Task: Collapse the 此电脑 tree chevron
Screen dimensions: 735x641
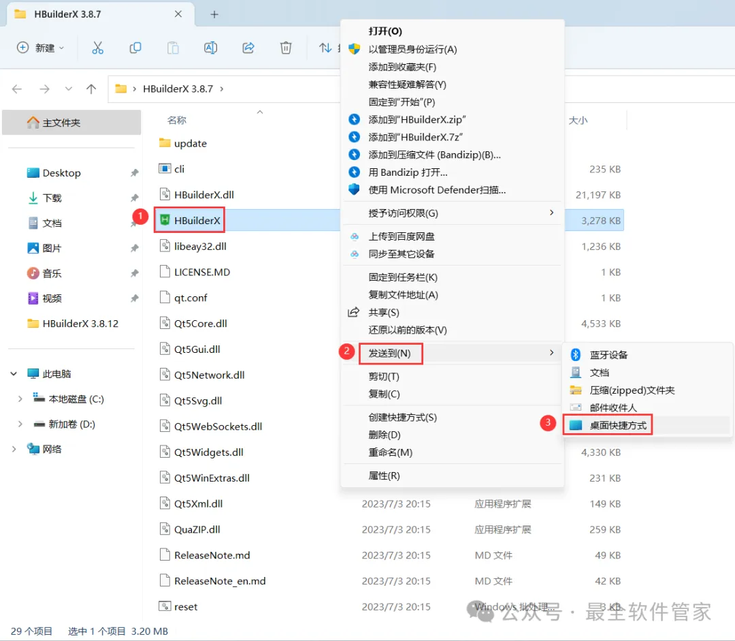Action: pyautogui.click(x=14, y=374)
